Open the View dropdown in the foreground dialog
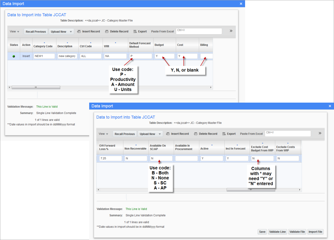Image resolution: width=334 pixels, height=240 pixels. [103, 134]
